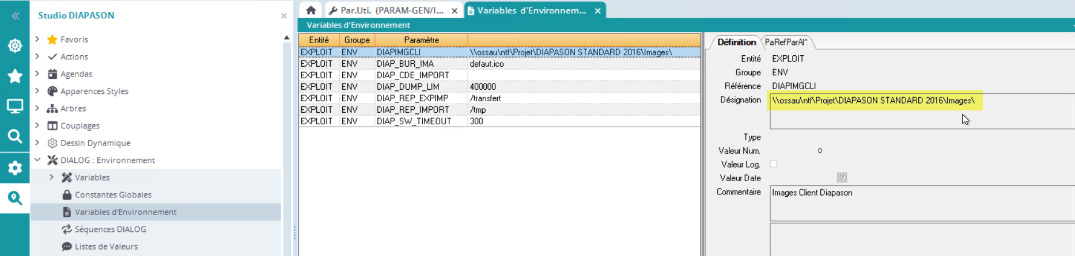
Task: Select Séquences DIALOG in the tree
Action: point(110,229)
